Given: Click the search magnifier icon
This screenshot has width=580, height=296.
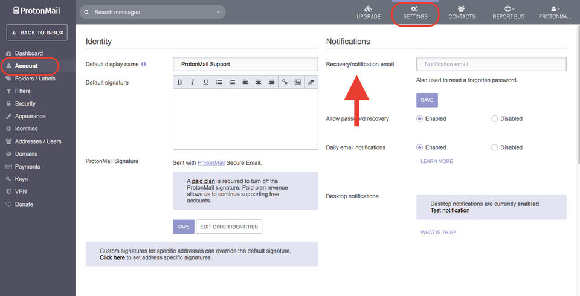Looking at the screenshot, I should pos(86,12).
